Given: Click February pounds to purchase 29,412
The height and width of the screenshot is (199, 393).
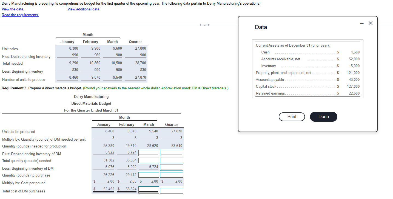Looking at the screenshot, I should pos(131,175).
